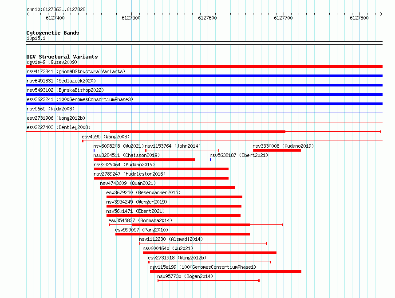The width and height of the screenshot is (395, 298).
Task: Click the red bar under esv3679250 (Besenbacher2015)
Action: 174,197
